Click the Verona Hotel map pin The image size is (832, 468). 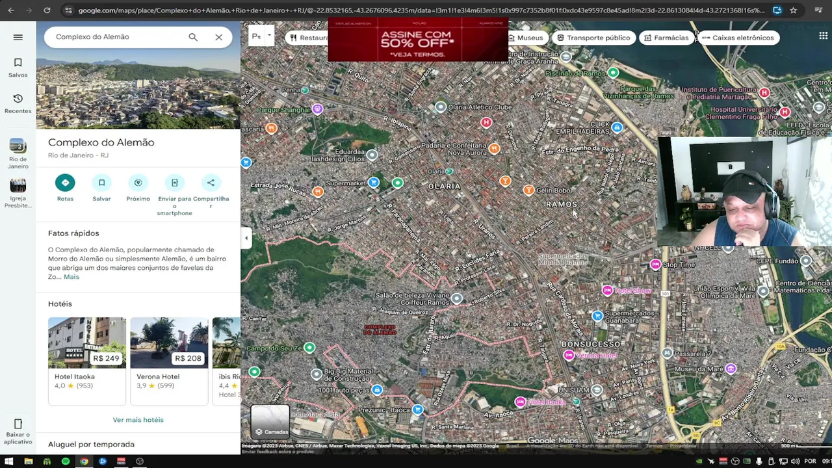569,355
